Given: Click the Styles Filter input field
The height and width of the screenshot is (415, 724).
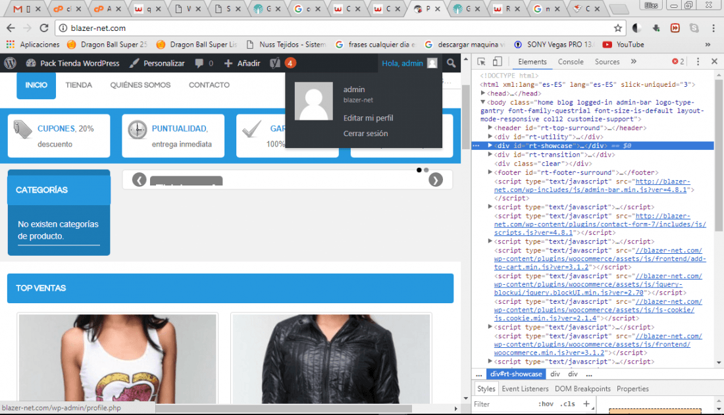Looking at the screenshot, I should tap(504, 404).
